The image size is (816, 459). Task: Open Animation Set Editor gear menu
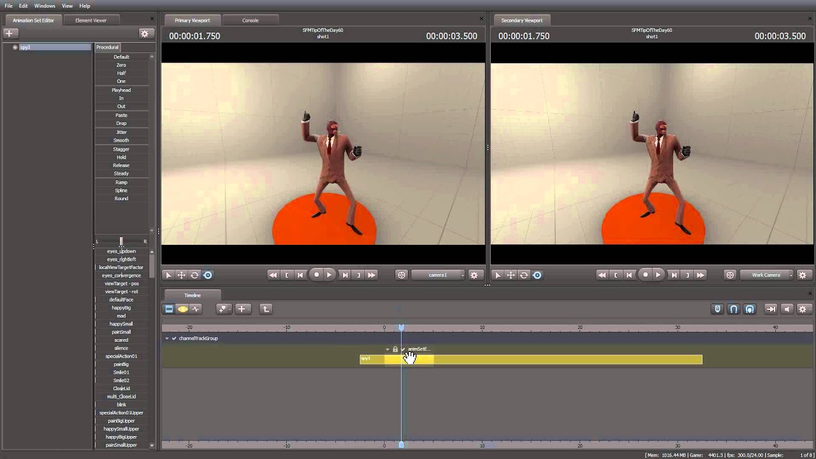click(x=145, y=33)
